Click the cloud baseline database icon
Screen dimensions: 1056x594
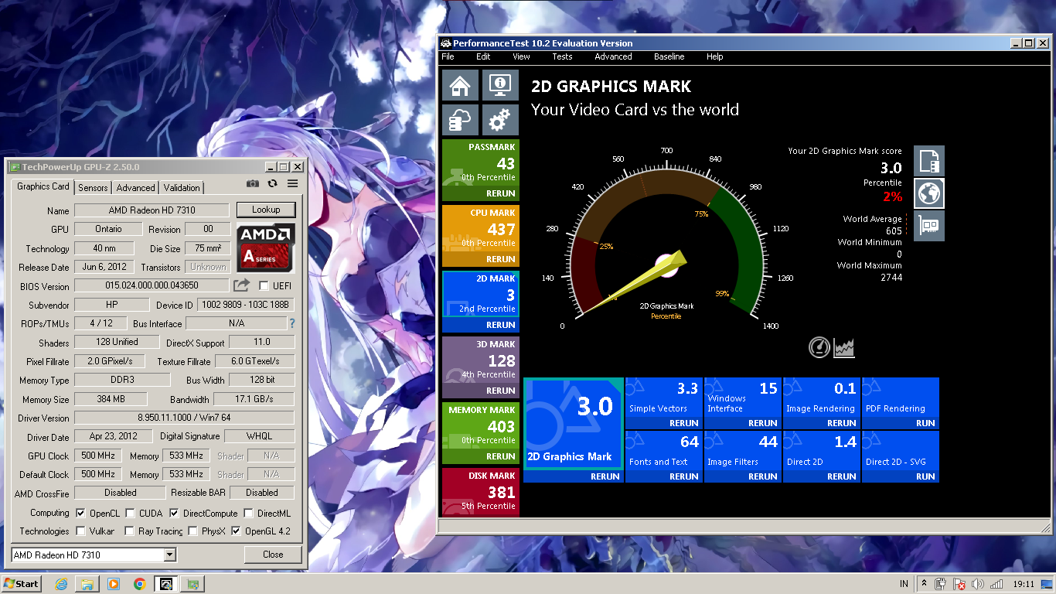click(x=460, y=120)
